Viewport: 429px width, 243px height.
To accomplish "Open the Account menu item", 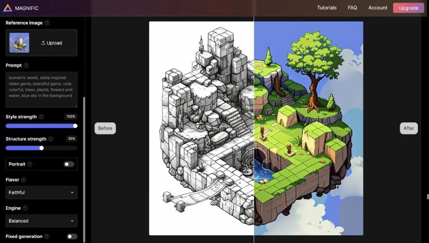I will [x=377, y=8].
